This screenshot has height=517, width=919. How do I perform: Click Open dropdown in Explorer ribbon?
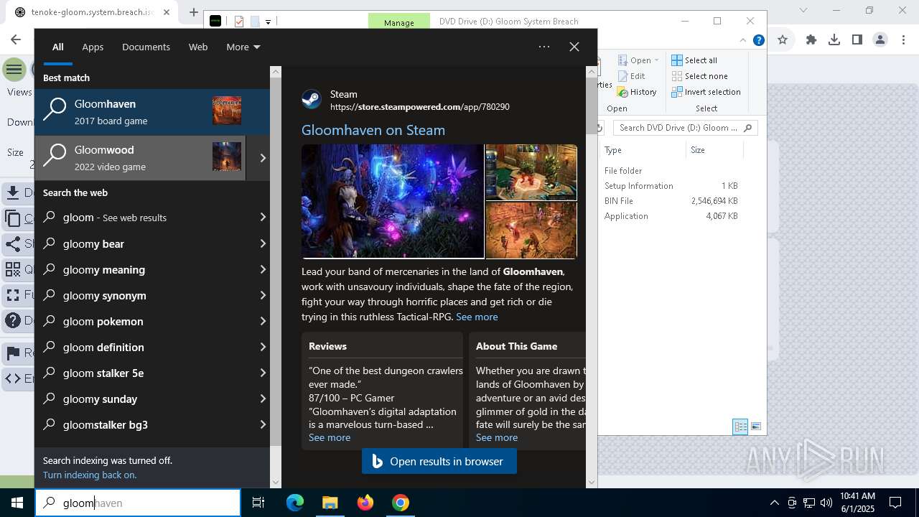coord(638,60)
